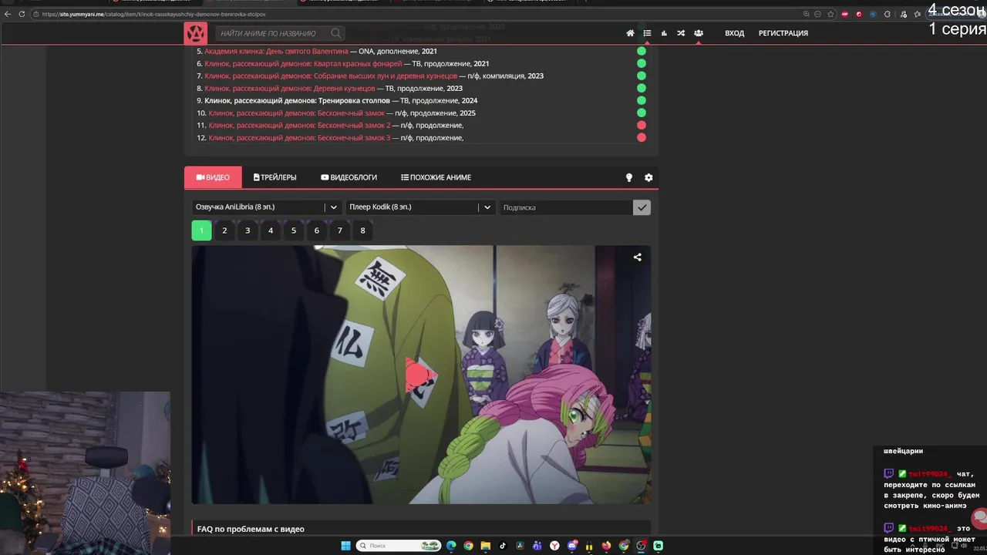Open the red chat bubble widget

[x=979, y=518]
